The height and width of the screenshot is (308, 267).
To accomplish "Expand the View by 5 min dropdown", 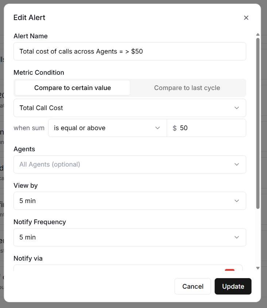I will (x=124, y=201).
